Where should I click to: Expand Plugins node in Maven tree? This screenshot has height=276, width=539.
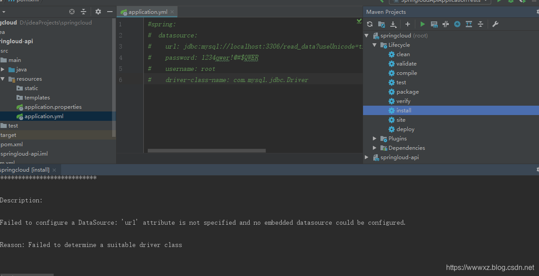(375, 139)
